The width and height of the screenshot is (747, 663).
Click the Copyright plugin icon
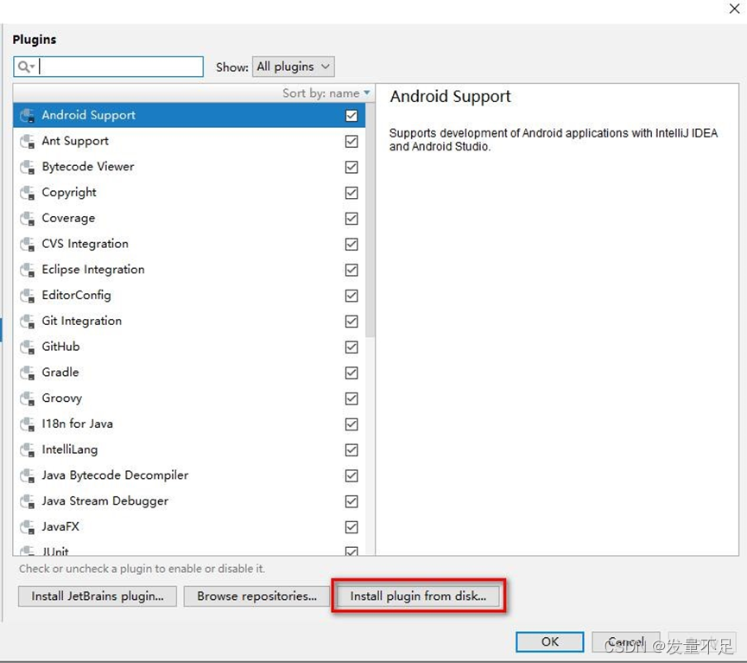click(27, 193)
